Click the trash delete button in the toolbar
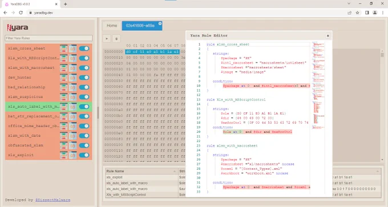This screenshot has height=207, width=388. tap(116, 39)
